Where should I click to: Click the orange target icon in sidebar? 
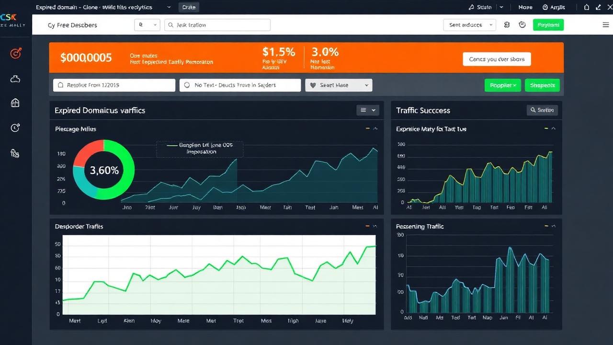pos(15,53)
